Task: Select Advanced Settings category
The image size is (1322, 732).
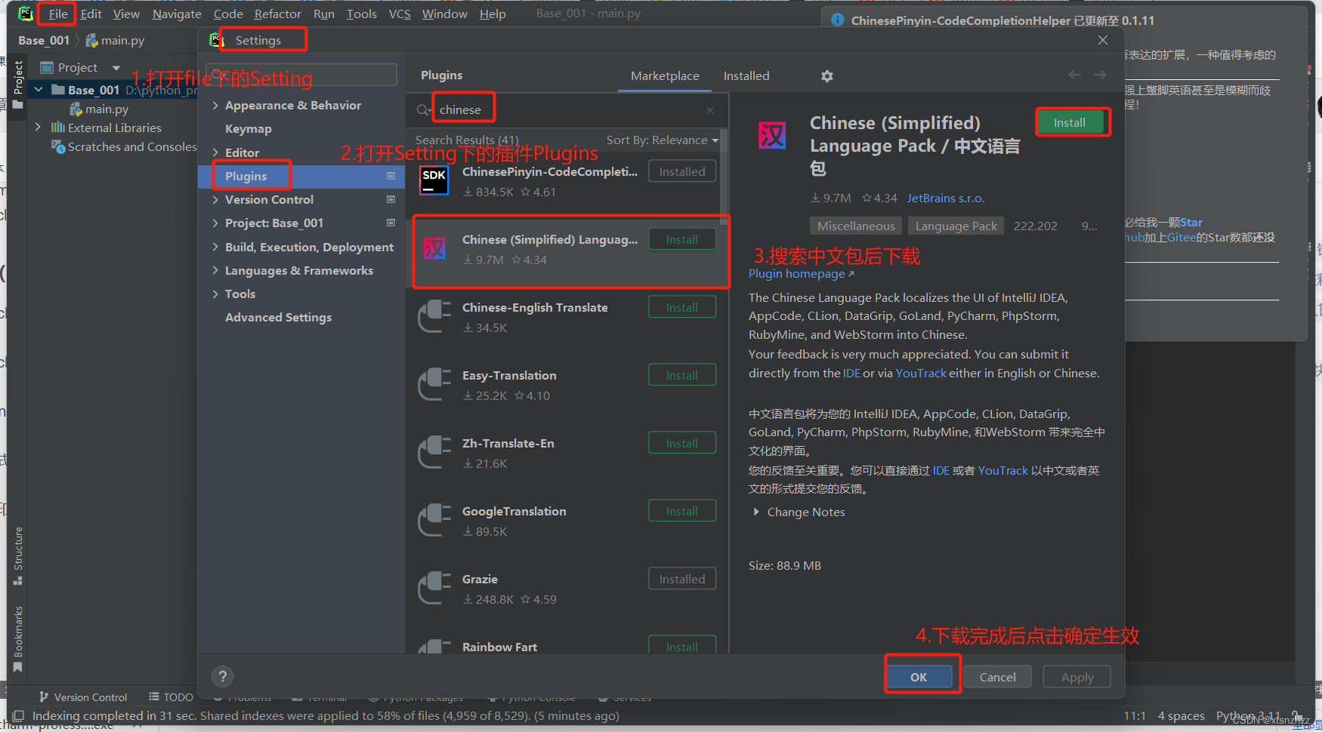Action: [278, 317]
